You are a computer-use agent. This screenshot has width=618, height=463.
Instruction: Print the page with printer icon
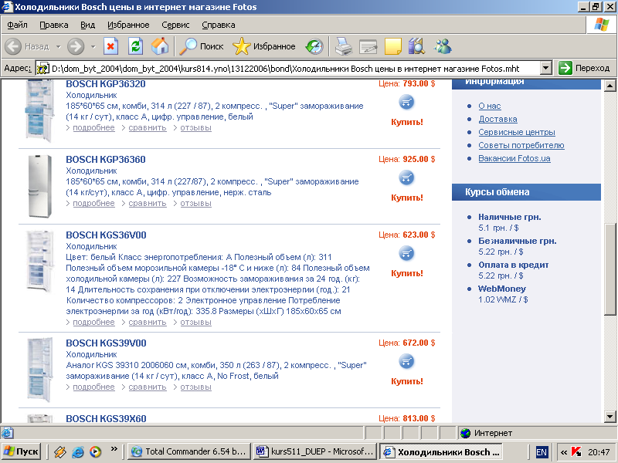pos(344,46)
